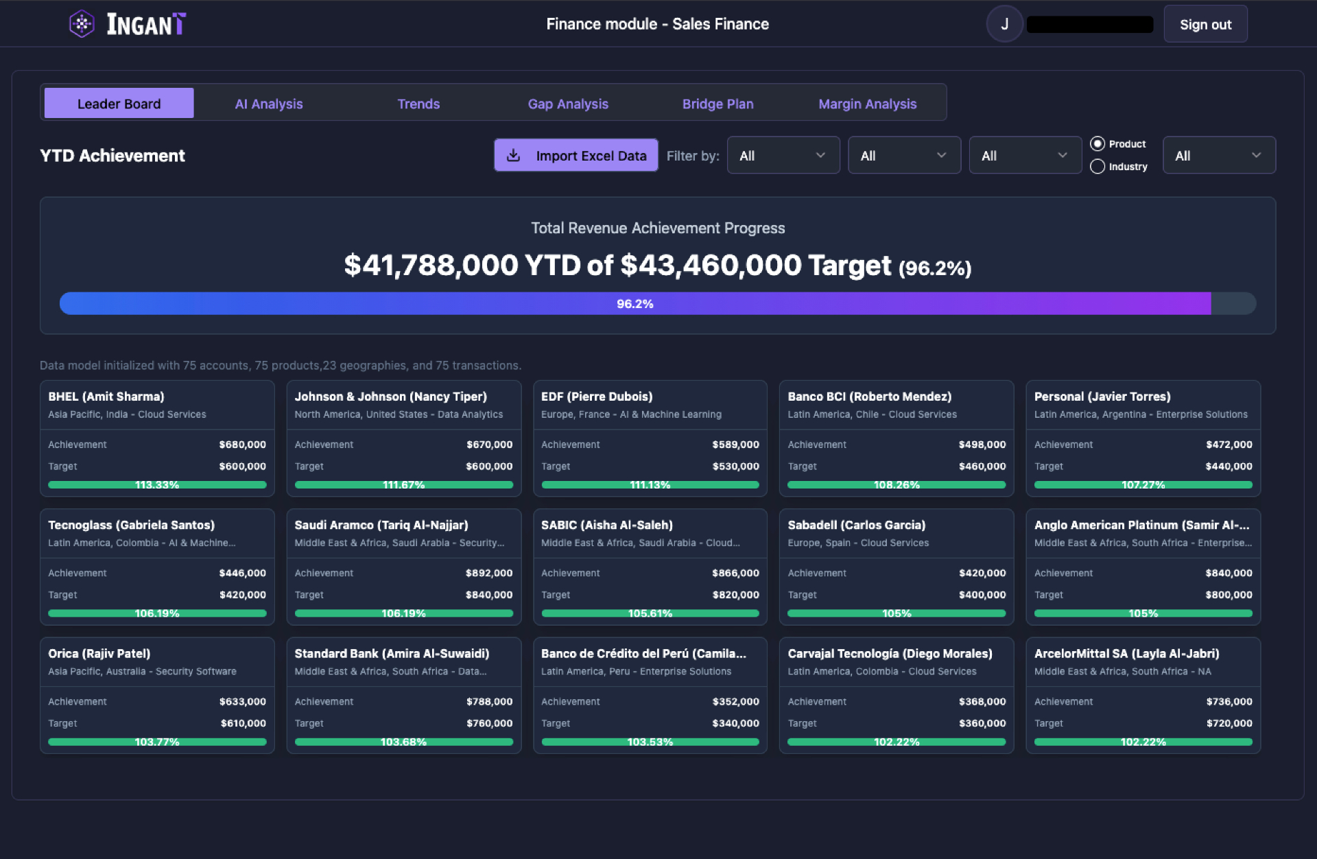Click the Banco BCI (Roberto Mendez) title
The width and height of the screenshot is (1317, 859).
coord(869,397)
